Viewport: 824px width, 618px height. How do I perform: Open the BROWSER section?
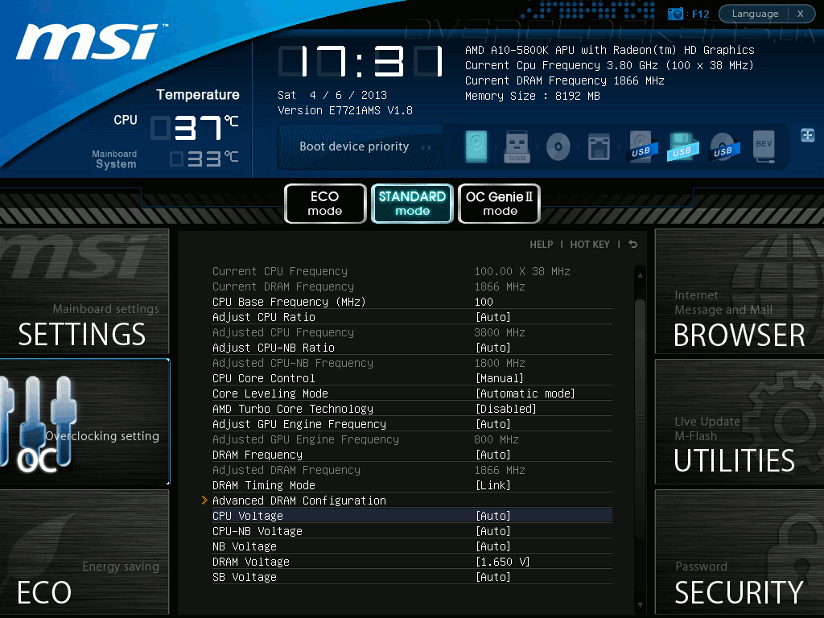[x=740, y=291]
